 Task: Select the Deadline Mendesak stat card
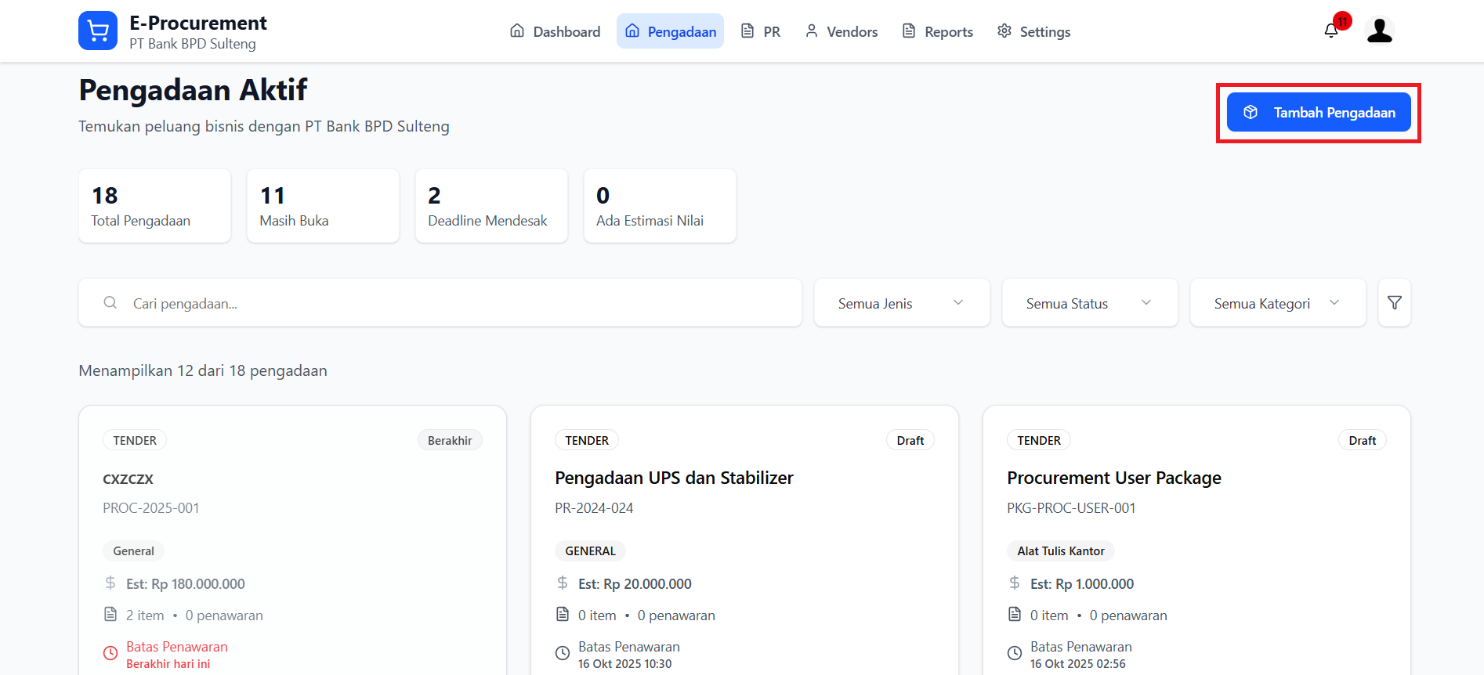coord(491,206)
